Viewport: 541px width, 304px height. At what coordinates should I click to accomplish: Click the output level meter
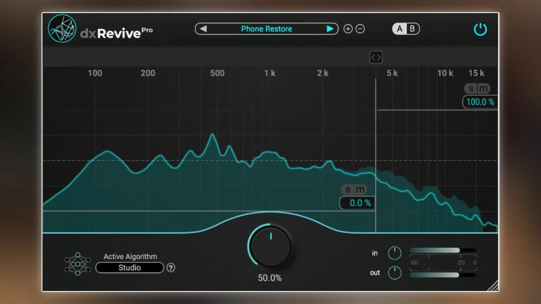coord(443,275)
